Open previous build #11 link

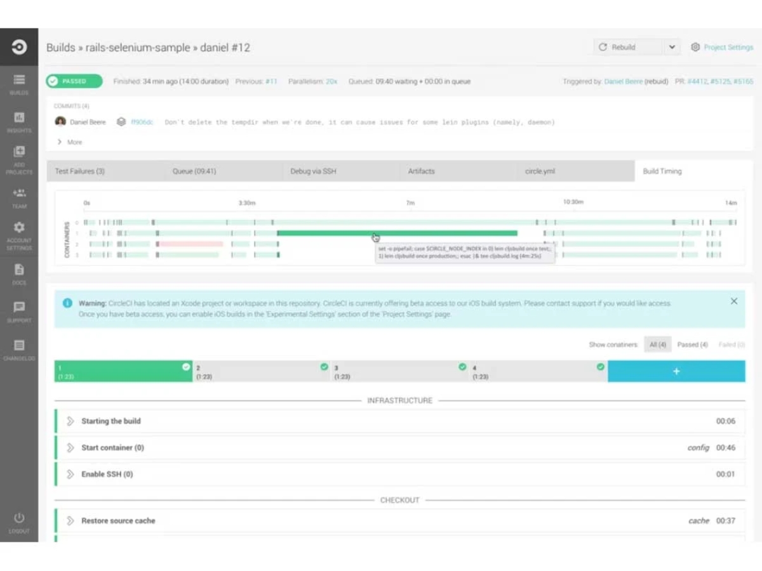click(x=271, y=81)
